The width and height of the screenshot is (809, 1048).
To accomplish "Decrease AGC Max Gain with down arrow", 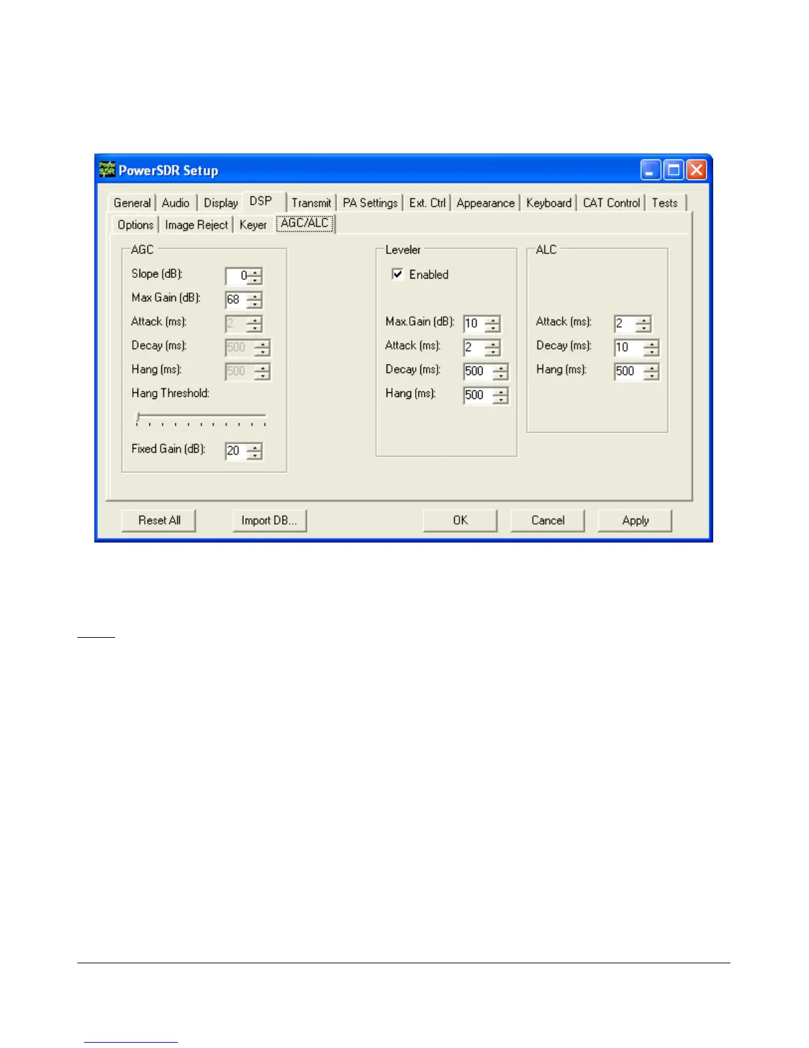I will click(255, 304).
